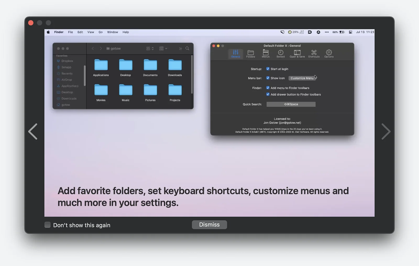Expand Finder toolbar overflow chevrons
This screenshot has height=266, width=419.
(x=180, y=49)
